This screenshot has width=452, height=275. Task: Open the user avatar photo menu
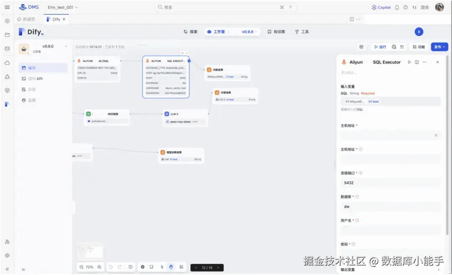pyautogui.click(x=439, y=7)
